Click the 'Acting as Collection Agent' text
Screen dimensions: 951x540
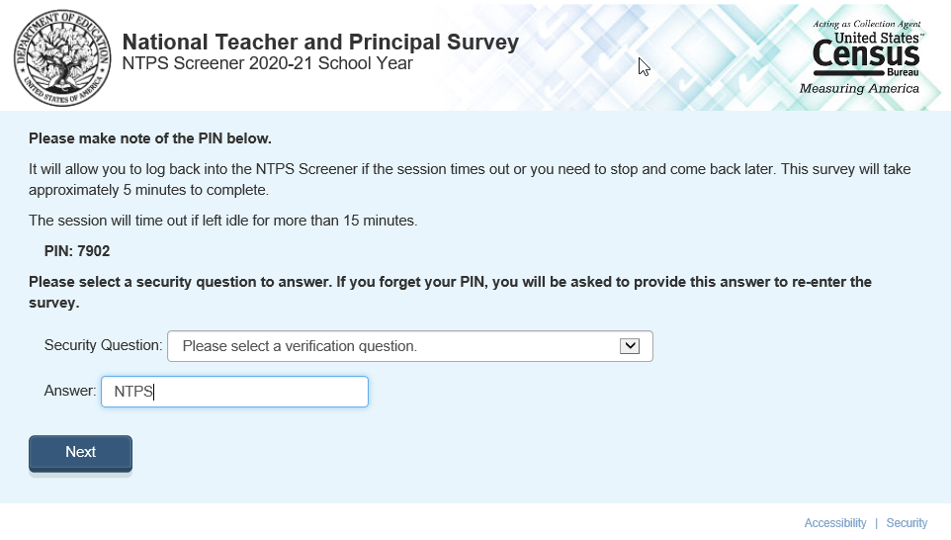pos(867,24)
